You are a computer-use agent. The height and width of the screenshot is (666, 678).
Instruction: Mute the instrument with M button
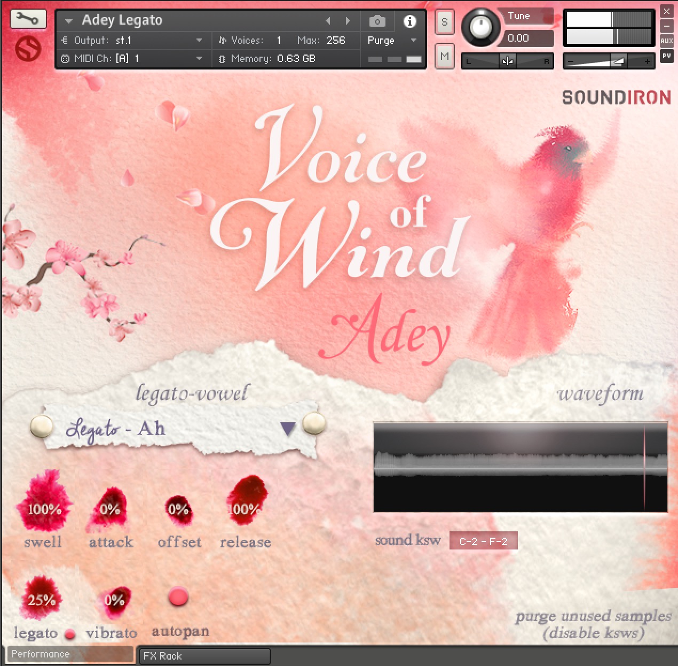click(x=445, y=56)
